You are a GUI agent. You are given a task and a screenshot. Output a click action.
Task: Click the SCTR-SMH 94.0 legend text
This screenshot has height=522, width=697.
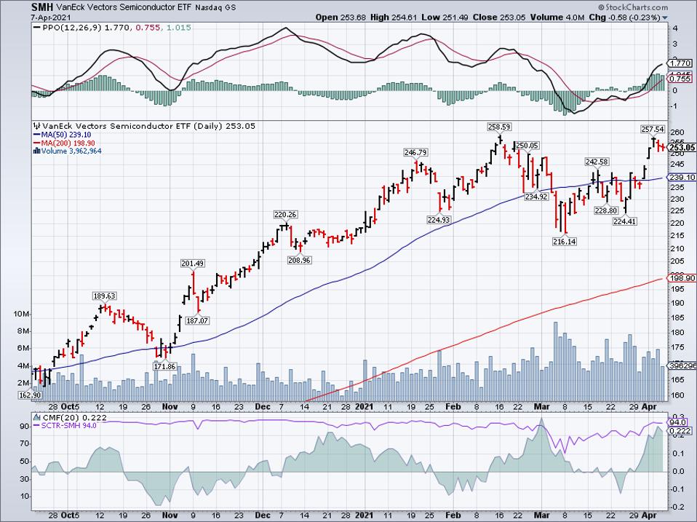pos(69,425)
